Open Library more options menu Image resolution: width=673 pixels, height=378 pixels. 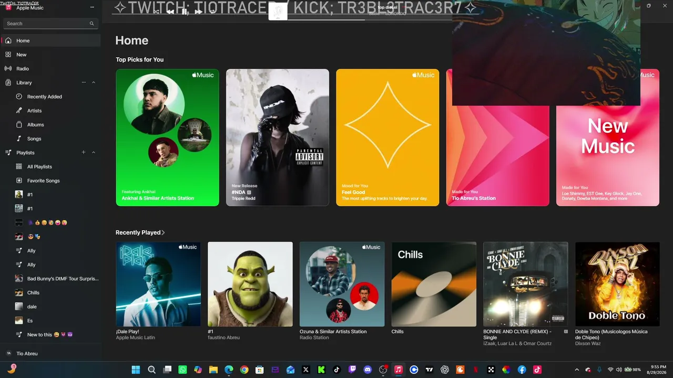pyautogui.click(x=84, y=82)
